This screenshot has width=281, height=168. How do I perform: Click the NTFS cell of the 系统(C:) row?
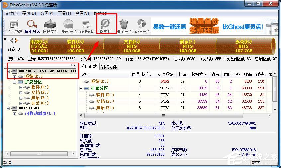point(165,81)
